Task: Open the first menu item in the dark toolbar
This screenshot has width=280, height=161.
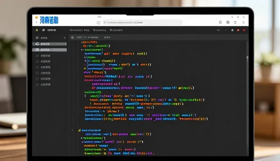Action: [x=80, y=30]
